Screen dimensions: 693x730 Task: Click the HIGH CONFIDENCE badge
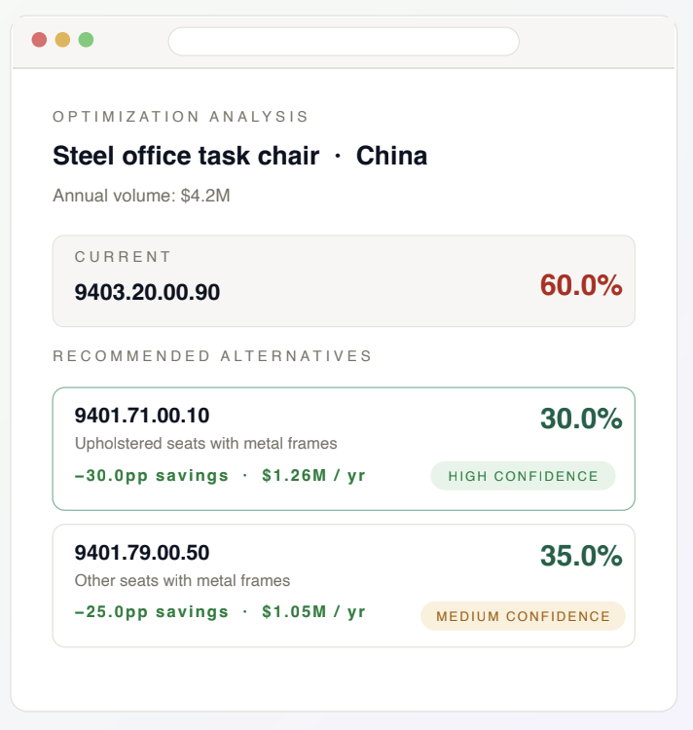point(523,476)
